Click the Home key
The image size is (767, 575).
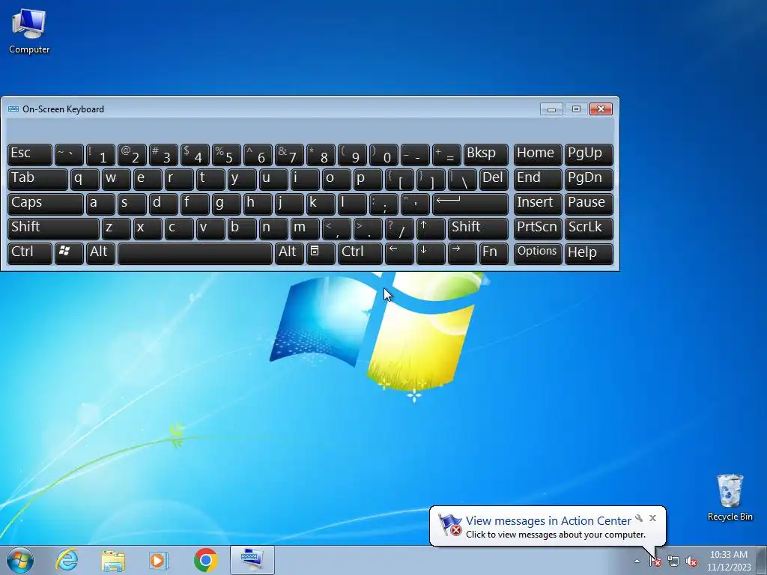click(538, 154)
